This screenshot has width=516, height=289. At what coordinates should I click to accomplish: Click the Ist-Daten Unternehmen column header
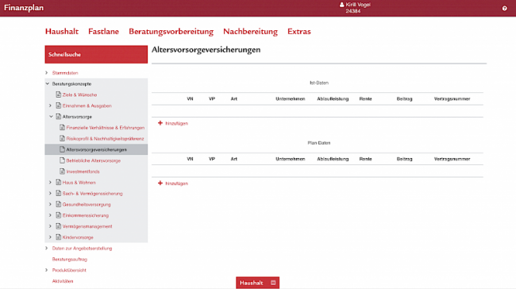tap(291, 98)
